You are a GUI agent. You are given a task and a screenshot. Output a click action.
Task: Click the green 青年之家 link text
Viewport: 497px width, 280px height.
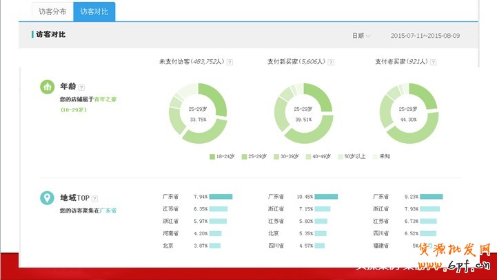[106, 100]
